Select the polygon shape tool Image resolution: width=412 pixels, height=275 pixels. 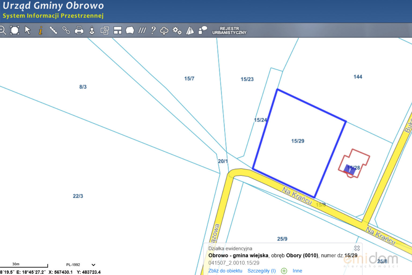(130, 30)
